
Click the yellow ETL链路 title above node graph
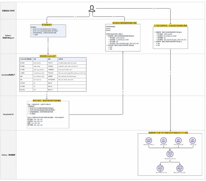tap(168, 133)
